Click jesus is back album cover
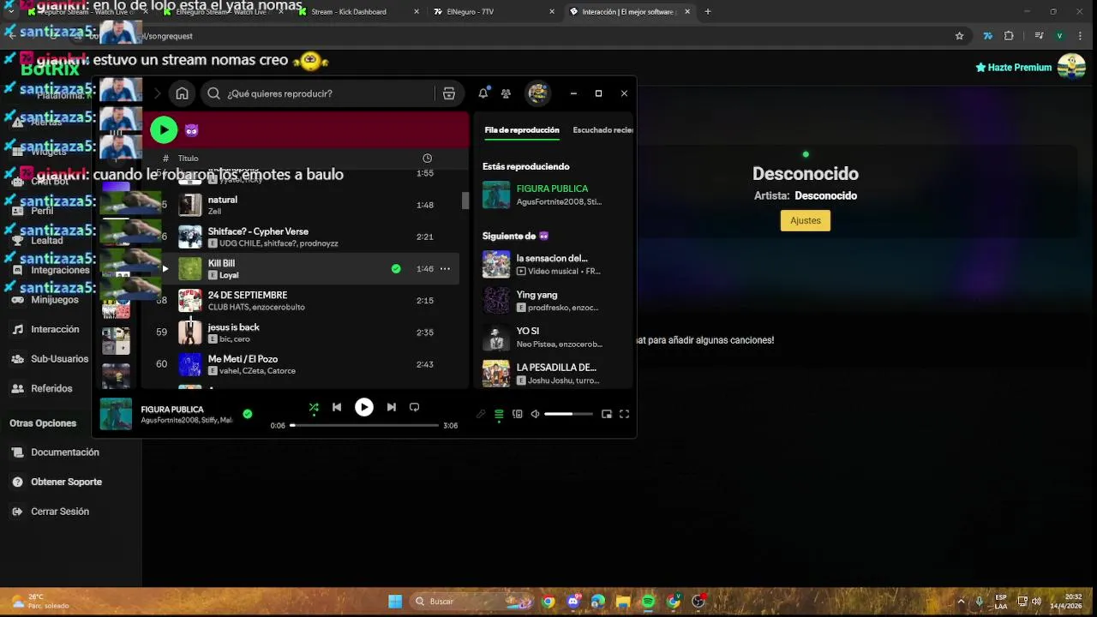 190,332
